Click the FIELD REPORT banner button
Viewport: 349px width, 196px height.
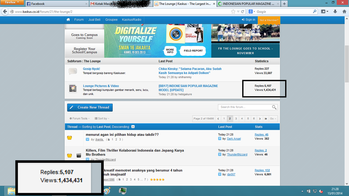[193, 51]
